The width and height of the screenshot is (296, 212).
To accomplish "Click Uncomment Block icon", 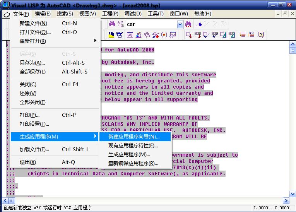I will click(251, 34).
